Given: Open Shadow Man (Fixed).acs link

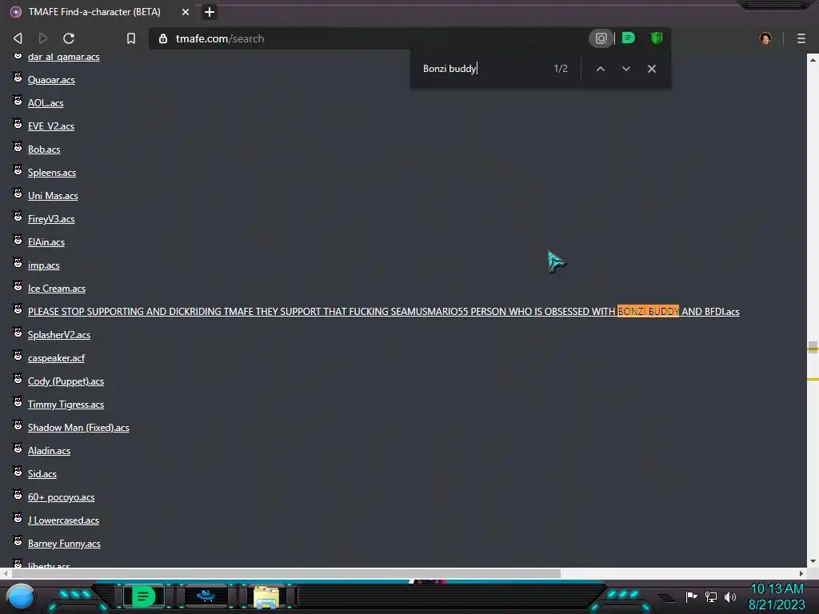Looking at the screenshot, I should point(78,428).
